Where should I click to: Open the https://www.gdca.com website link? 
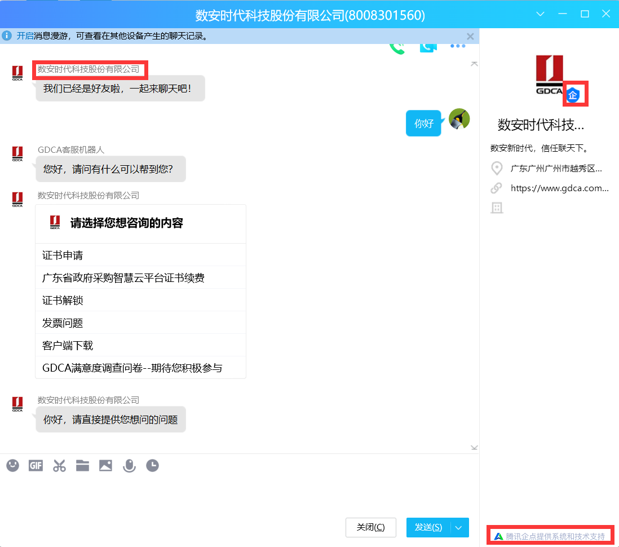[x=559, y=188]
